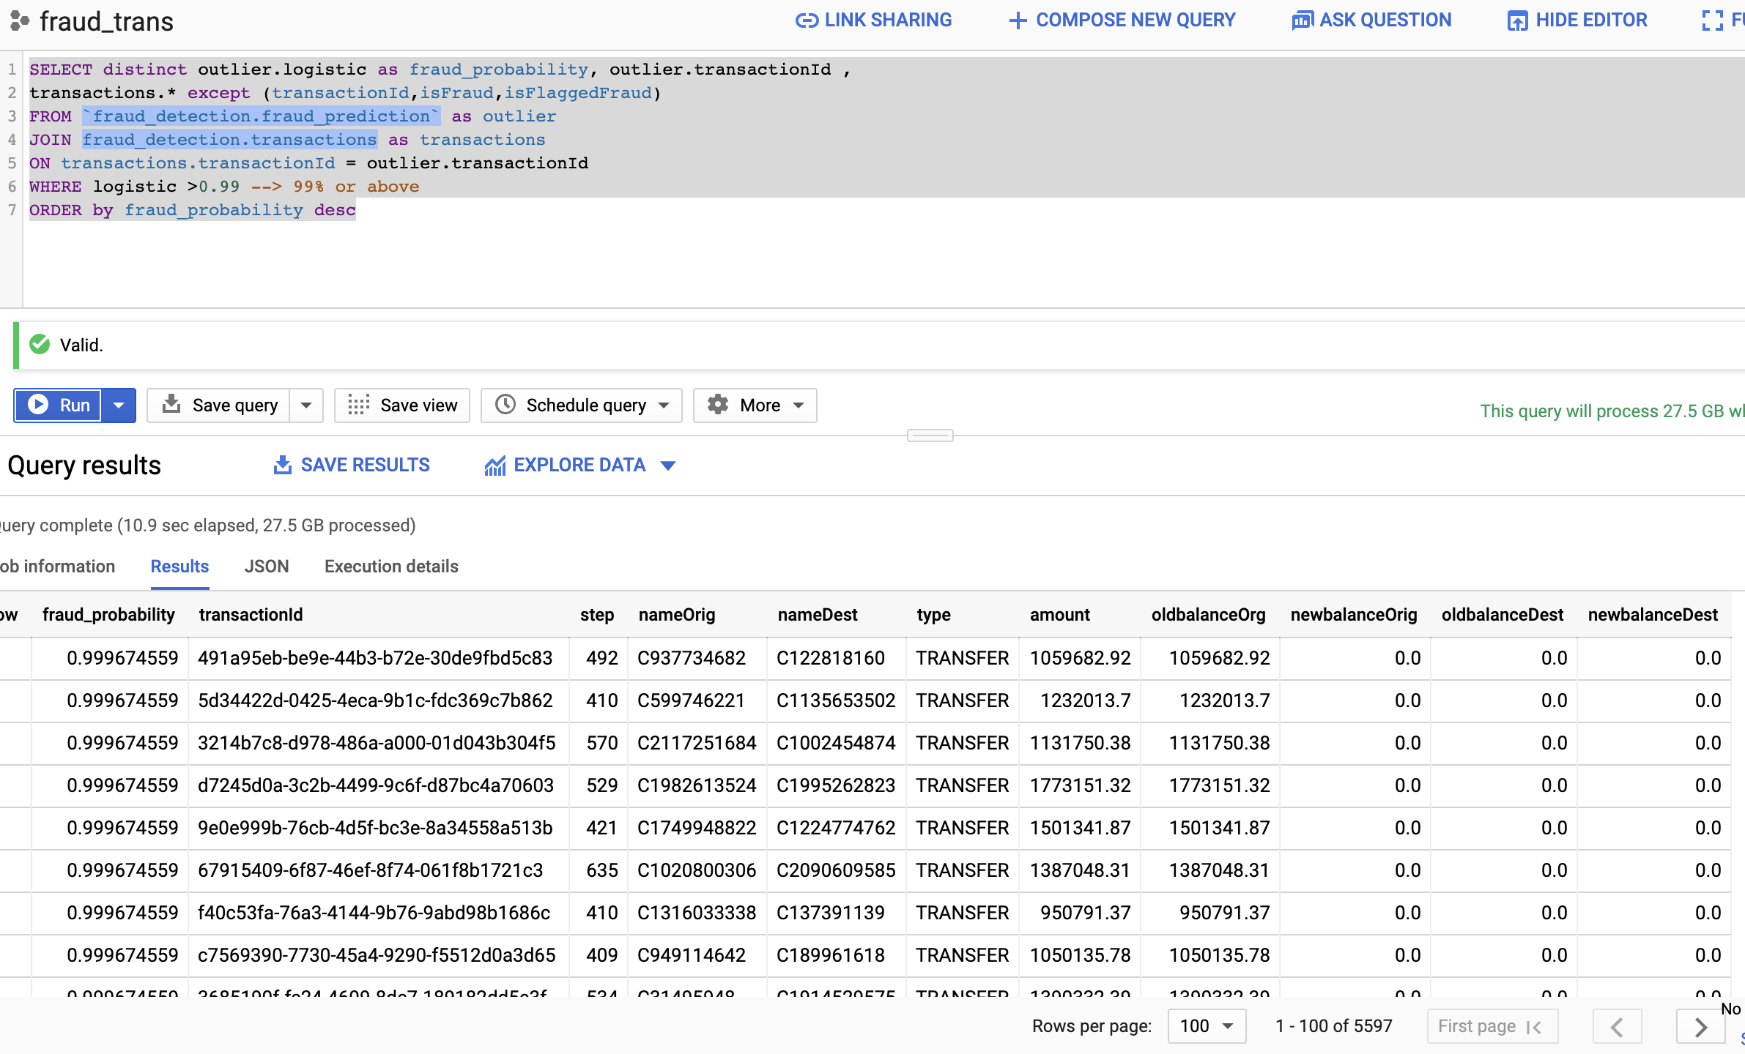1745x1054 pixels.
Task: Select the Results tab
Action: (179, 566)
